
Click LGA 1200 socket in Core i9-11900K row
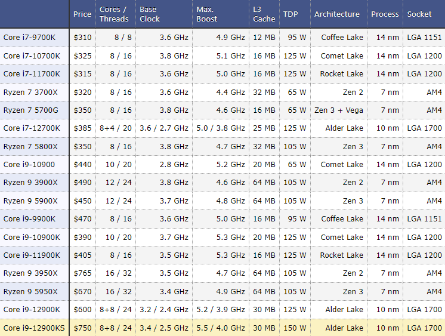[425, 255]
